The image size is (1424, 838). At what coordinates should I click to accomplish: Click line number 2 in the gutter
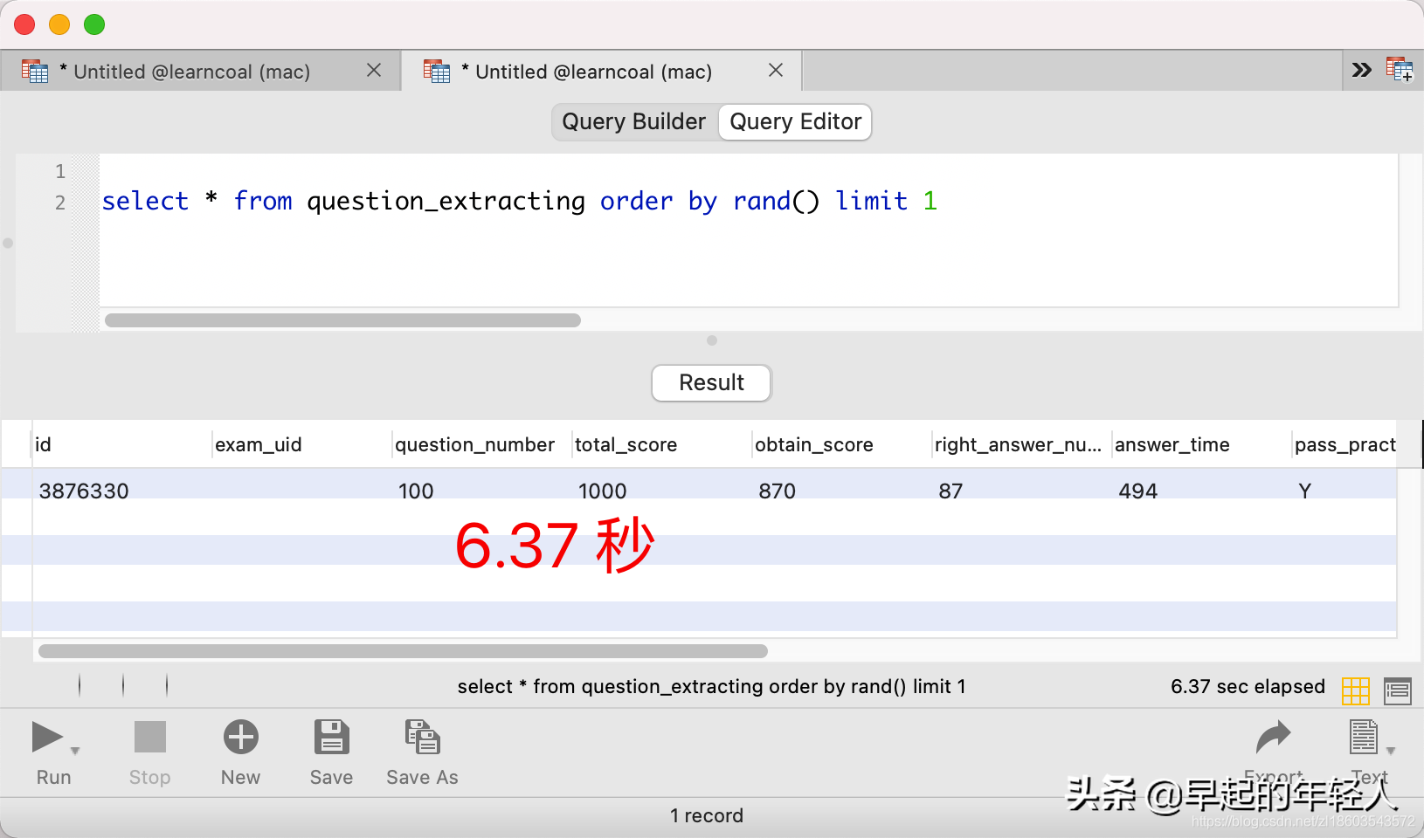click(x=60, y=203)
